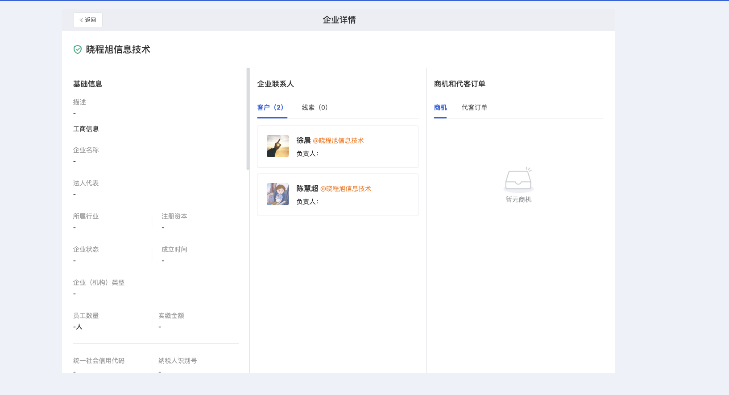Image resolution: width=729 pixels, height=395 pixels.
Task: Click the green verified shield icon
Action: click(78, 49)
